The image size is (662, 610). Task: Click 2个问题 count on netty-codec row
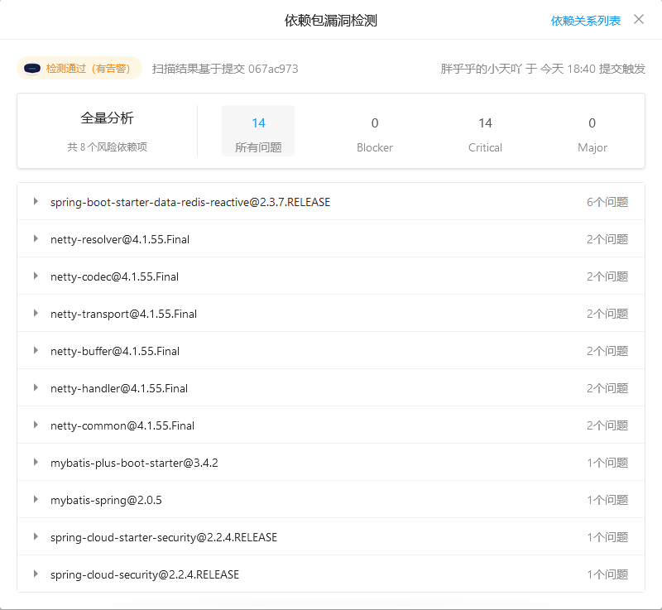point(607,276)
